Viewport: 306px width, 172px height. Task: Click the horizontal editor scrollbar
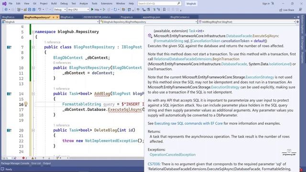(x=106, y=158)
